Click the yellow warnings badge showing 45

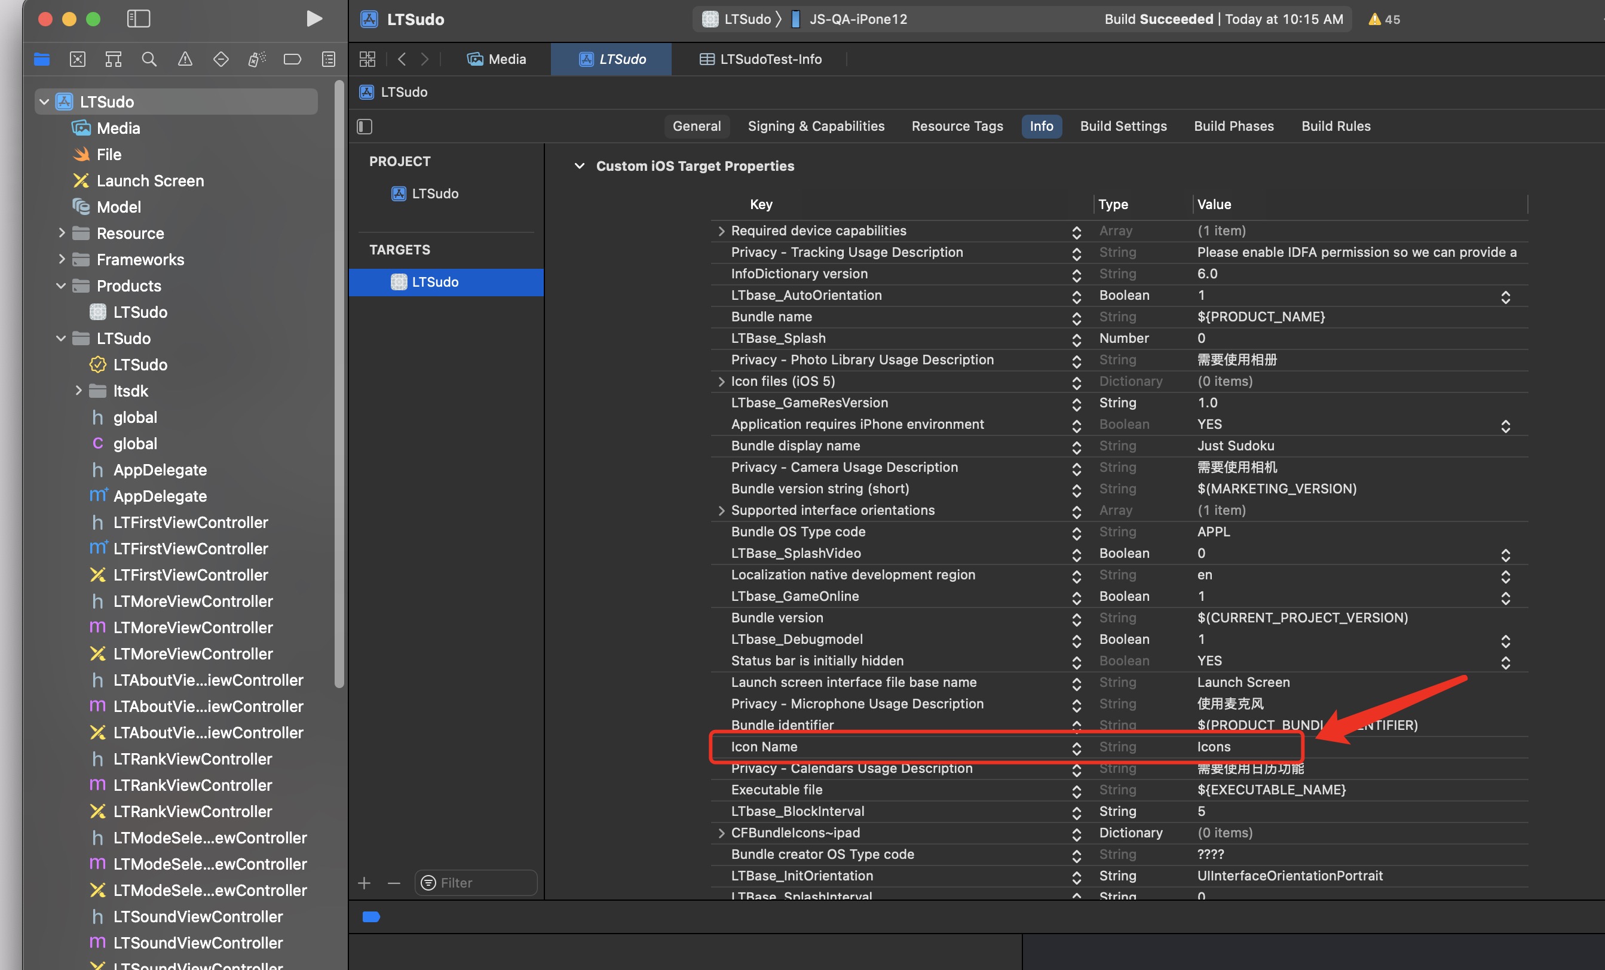pyautogui.click(x=1384, y=20)
